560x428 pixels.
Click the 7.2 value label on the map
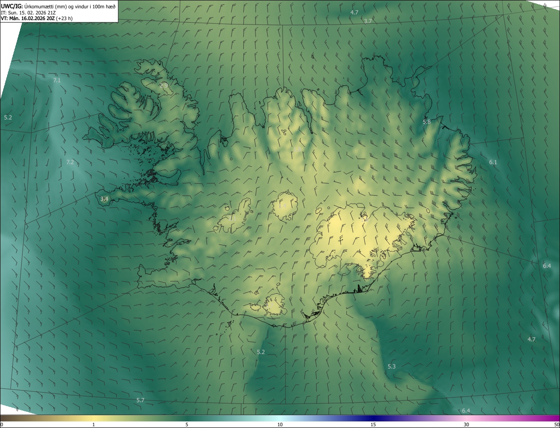pyautogui.click(x=70, y=162)
